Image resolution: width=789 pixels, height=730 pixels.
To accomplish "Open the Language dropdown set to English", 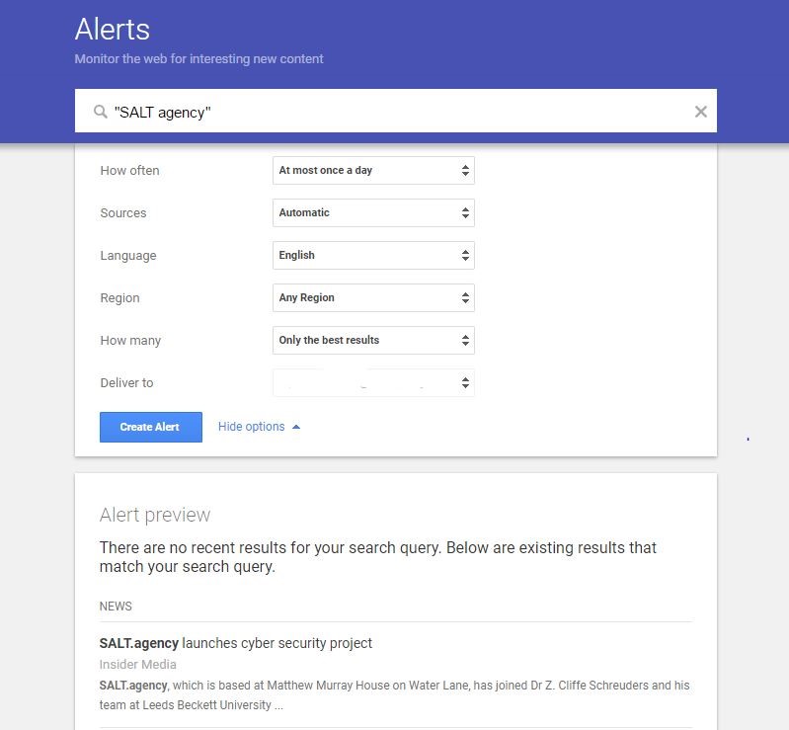I will pos(373,255).
